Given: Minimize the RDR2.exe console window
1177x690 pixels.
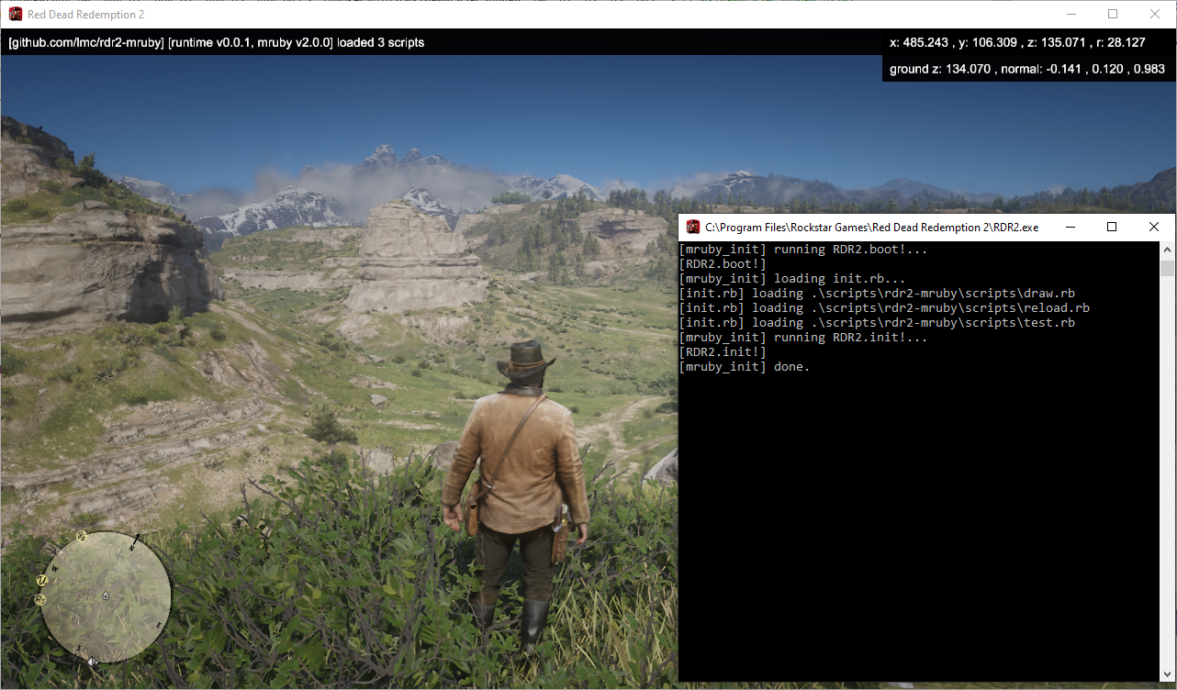Looking at the screenshot, I should [x=1070, y=227].
